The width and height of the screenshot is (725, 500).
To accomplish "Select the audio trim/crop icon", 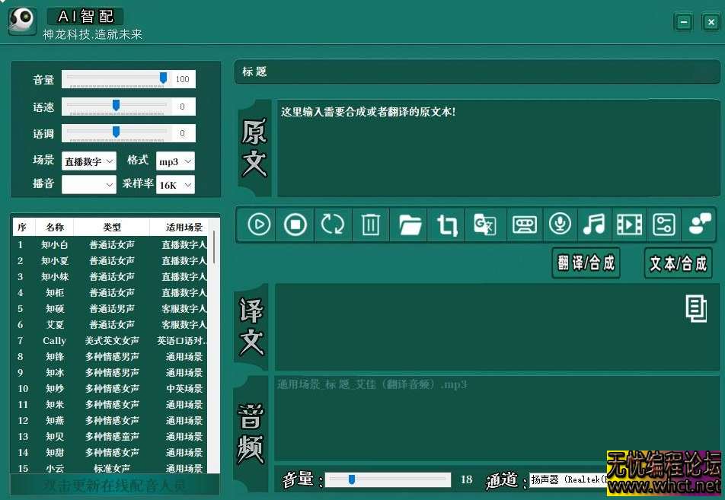I will pos(447,225).
